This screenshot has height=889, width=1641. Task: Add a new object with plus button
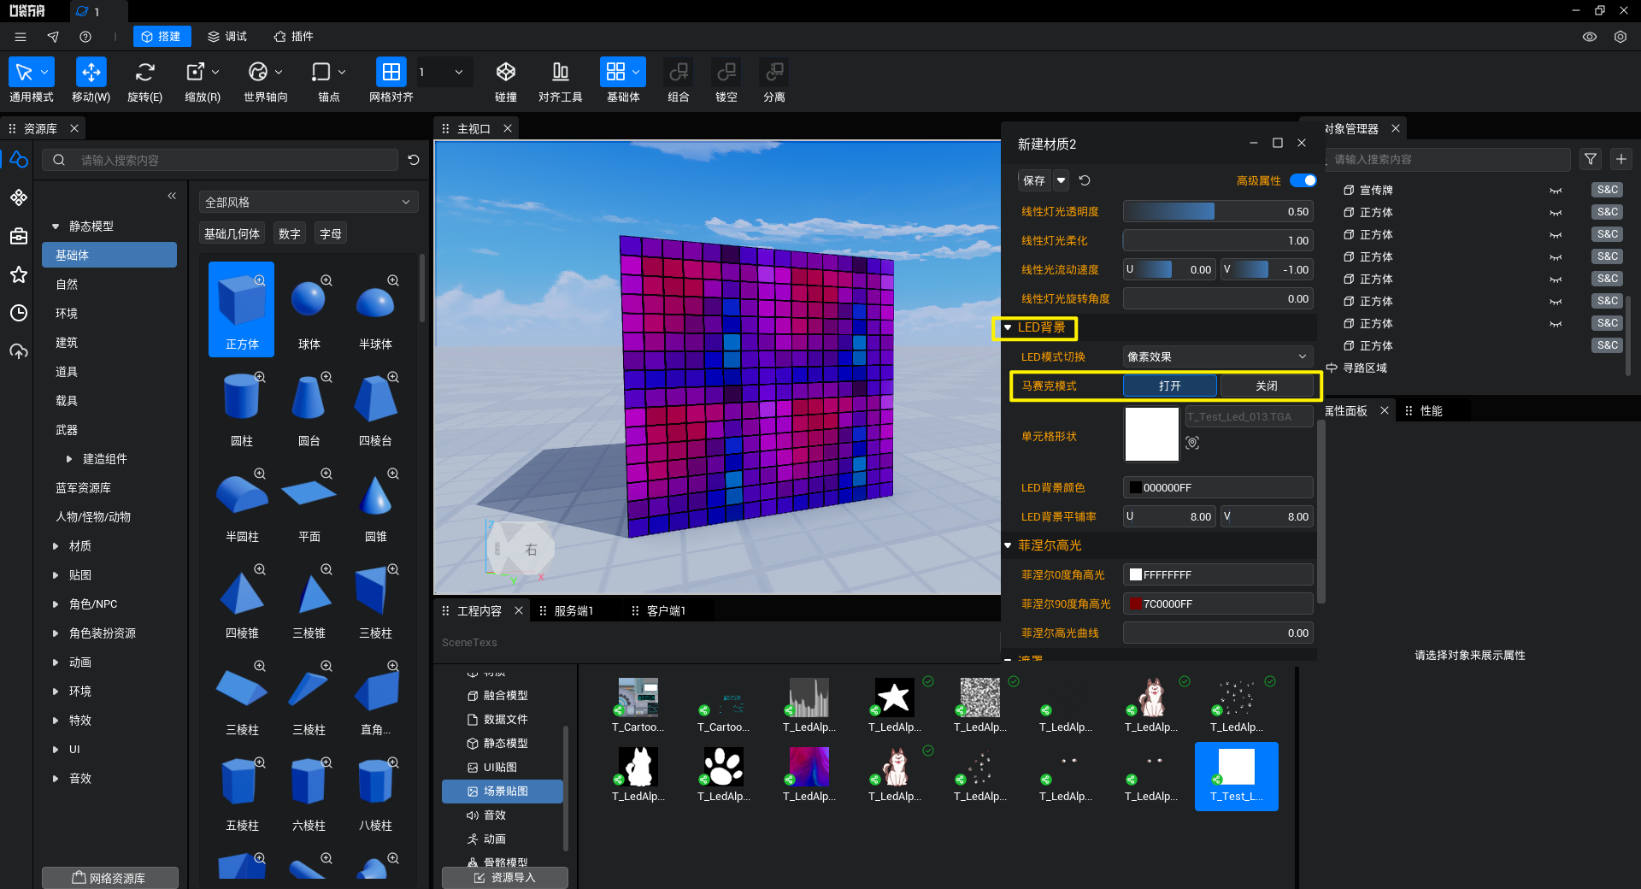click(x=1621, y=159)
